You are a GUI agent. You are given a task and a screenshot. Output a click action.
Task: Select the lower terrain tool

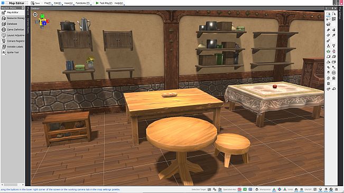[x=333, y=46]
